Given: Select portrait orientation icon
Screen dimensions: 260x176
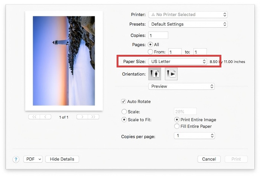Looking at the screenshot, I should click(155, 74).
